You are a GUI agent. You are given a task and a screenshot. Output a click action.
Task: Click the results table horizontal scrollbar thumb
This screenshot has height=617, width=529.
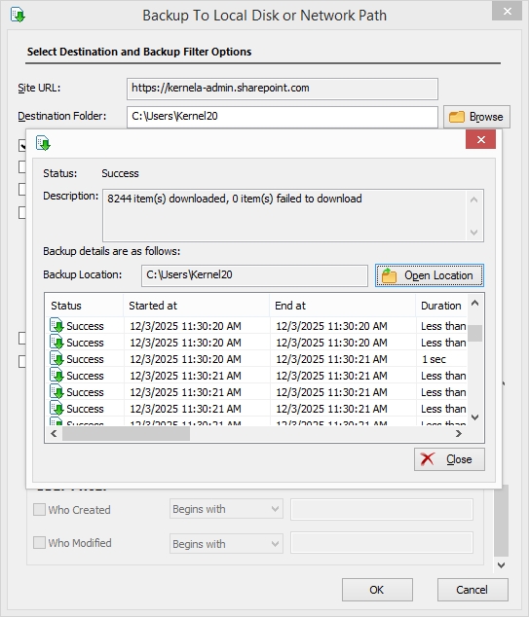(126, 434)
